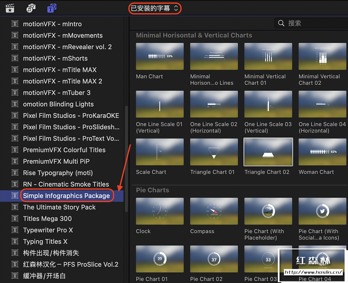Show the Photos and Audio sidebar icon

click(x=31, y=8)
